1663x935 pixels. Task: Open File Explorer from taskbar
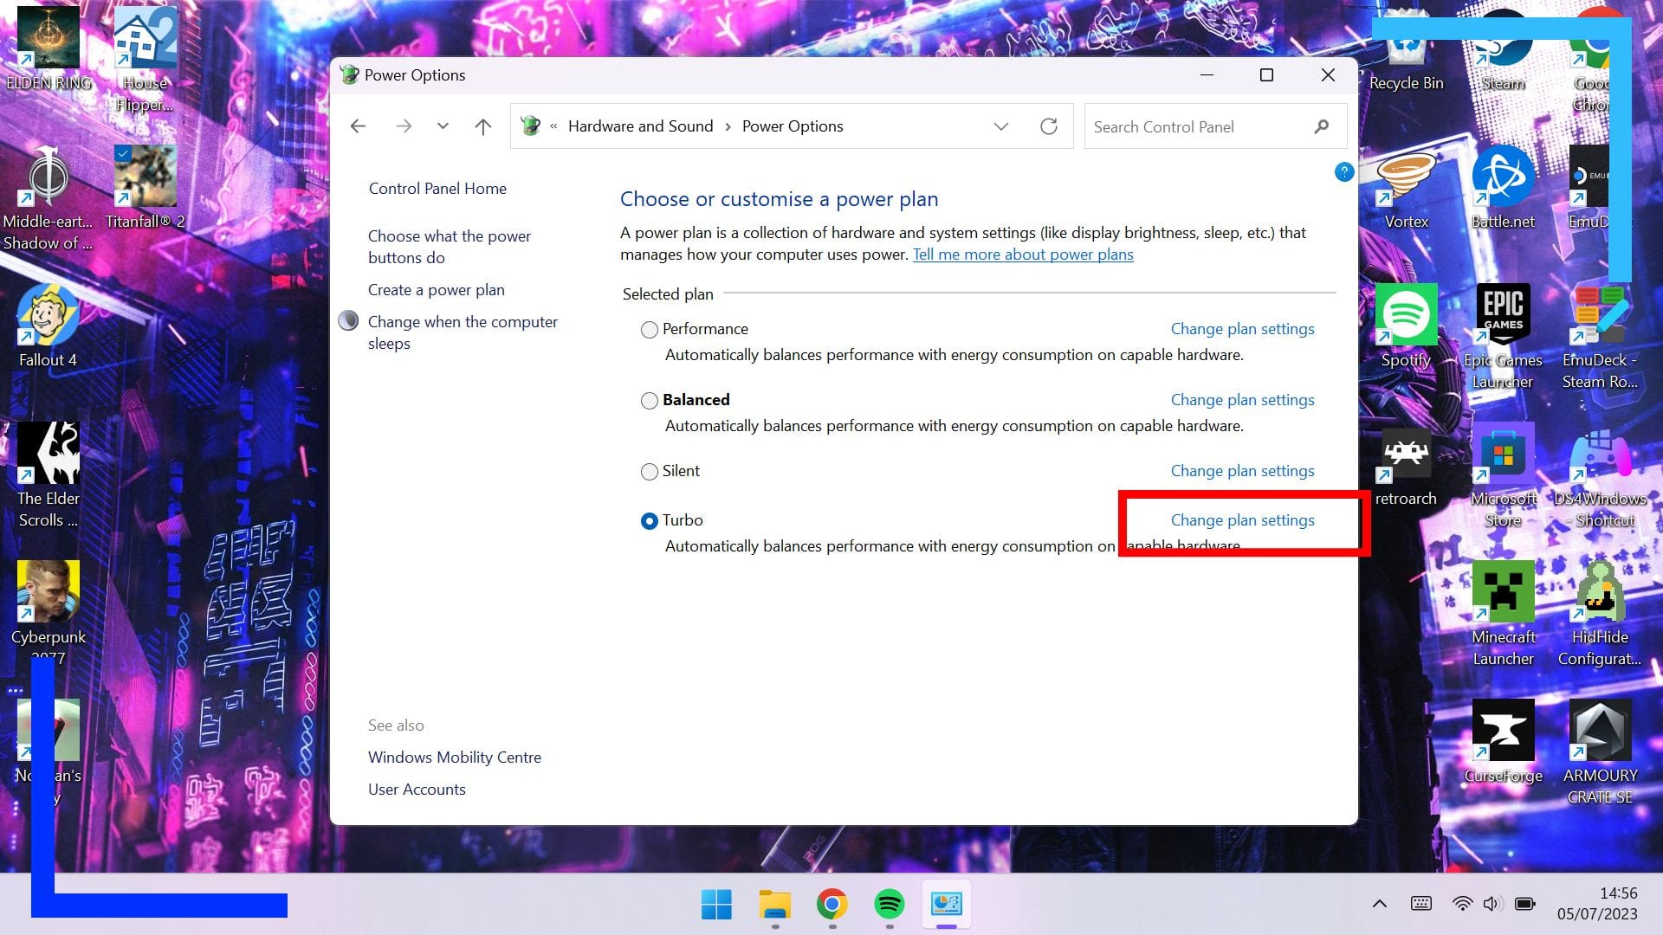[774, 905]
